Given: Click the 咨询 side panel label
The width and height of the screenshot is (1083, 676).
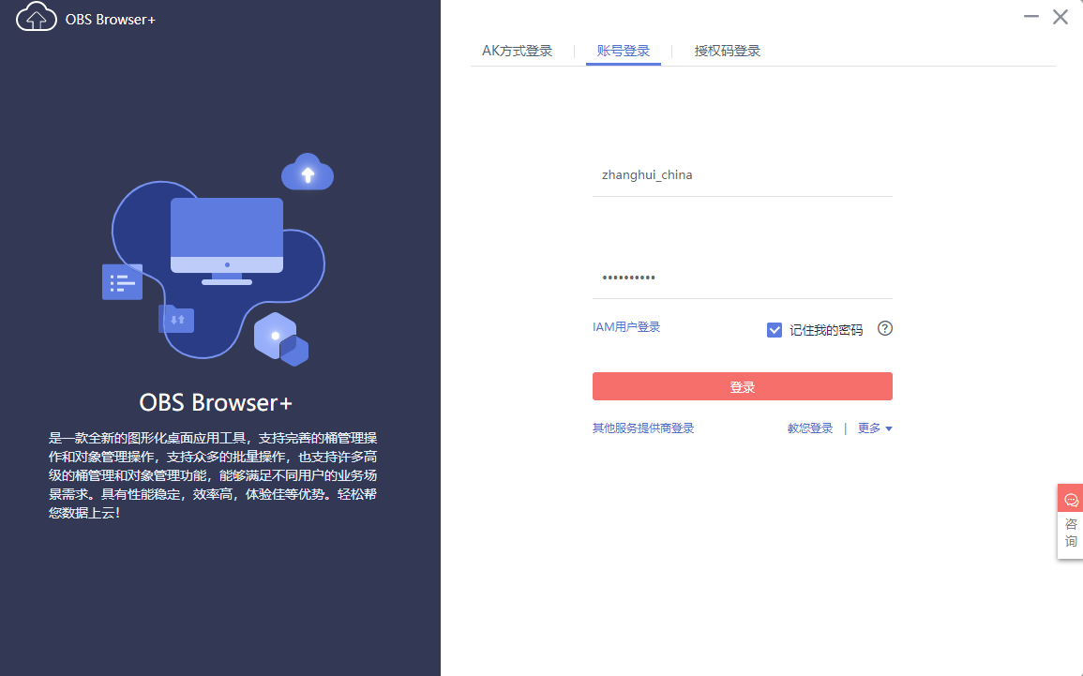Looking at the screenshot, I should [1071, 533].
